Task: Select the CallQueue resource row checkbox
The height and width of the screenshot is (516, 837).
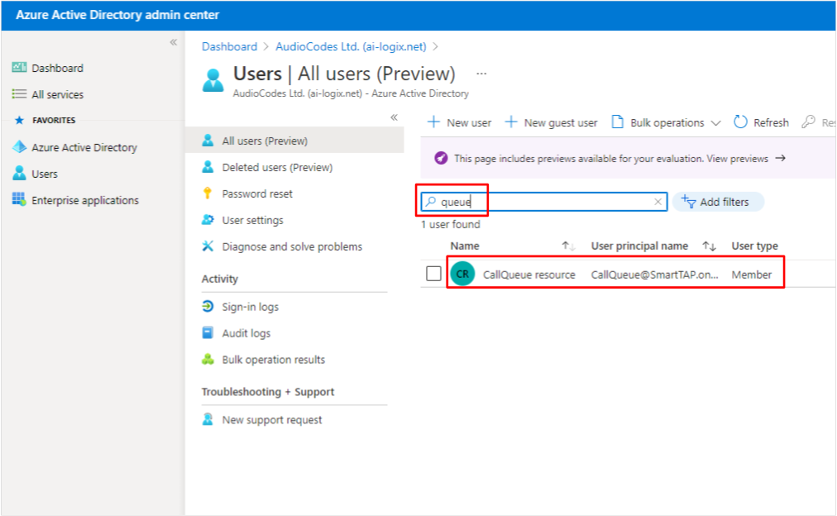Action: pos(433,274)
